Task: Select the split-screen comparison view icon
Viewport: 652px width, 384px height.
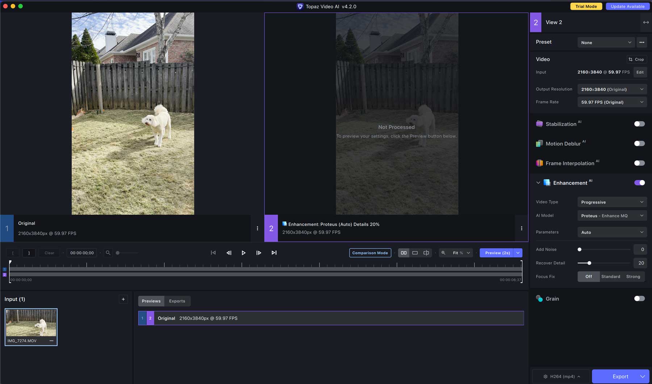Action: pyautogui.click(x=426, y=253)
